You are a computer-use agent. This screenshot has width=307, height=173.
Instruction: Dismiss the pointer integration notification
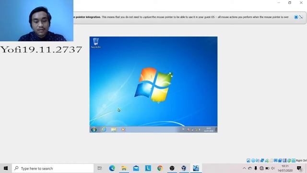point(296,17)
